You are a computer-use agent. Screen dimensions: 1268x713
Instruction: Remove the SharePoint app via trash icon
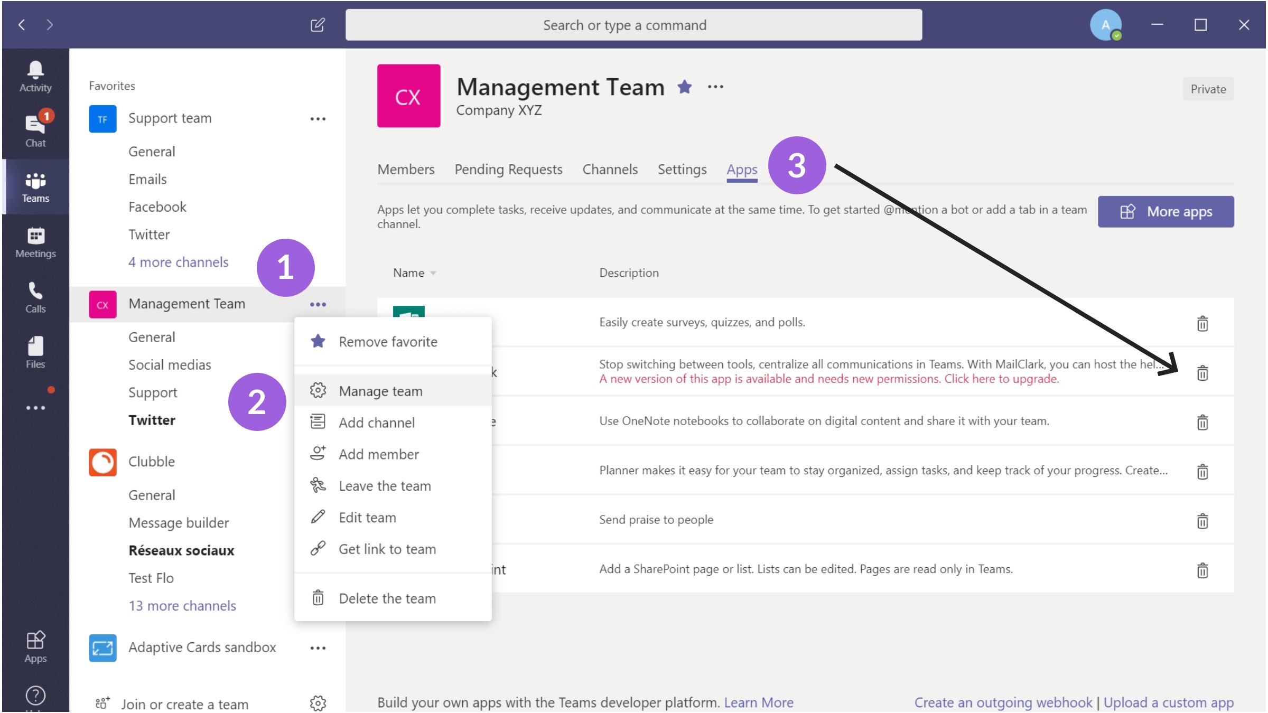click(1202, 570)
